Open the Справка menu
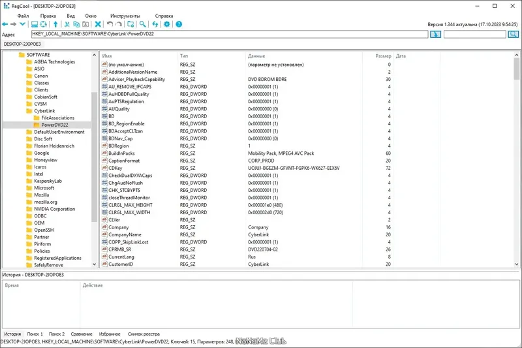Image resolution: width=522 pixels, height=348 pixels. [164, 16]
